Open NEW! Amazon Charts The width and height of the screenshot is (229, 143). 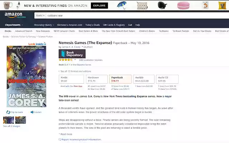point(64,31)
